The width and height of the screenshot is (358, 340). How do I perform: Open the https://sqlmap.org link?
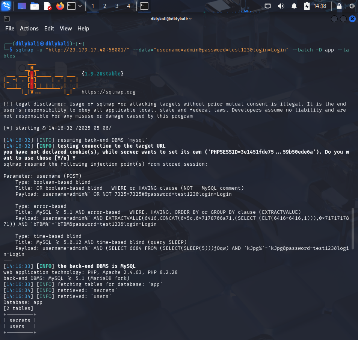tap(109, 92)
